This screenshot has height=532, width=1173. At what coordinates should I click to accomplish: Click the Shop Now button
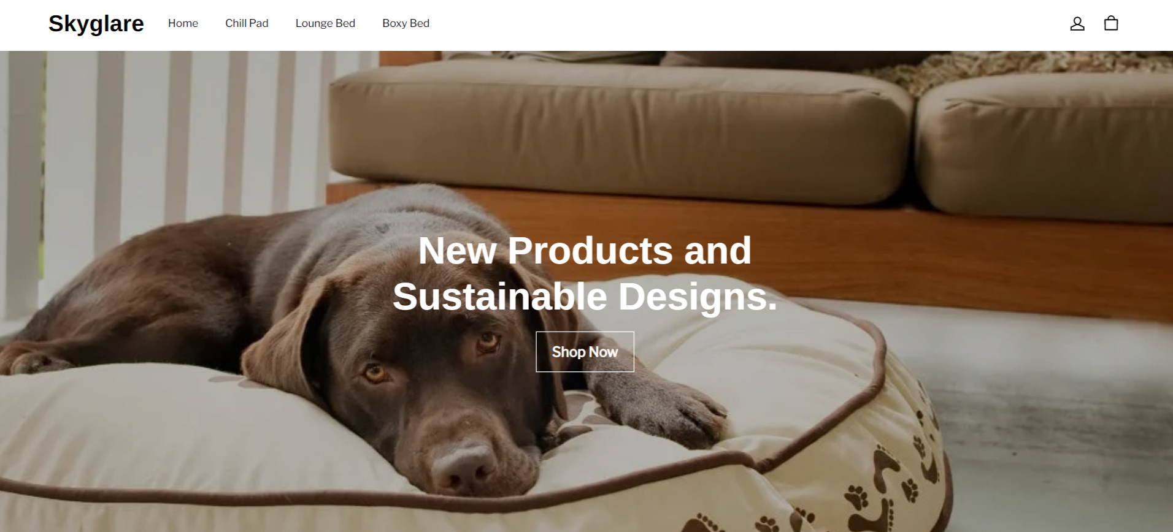(585, 352)
